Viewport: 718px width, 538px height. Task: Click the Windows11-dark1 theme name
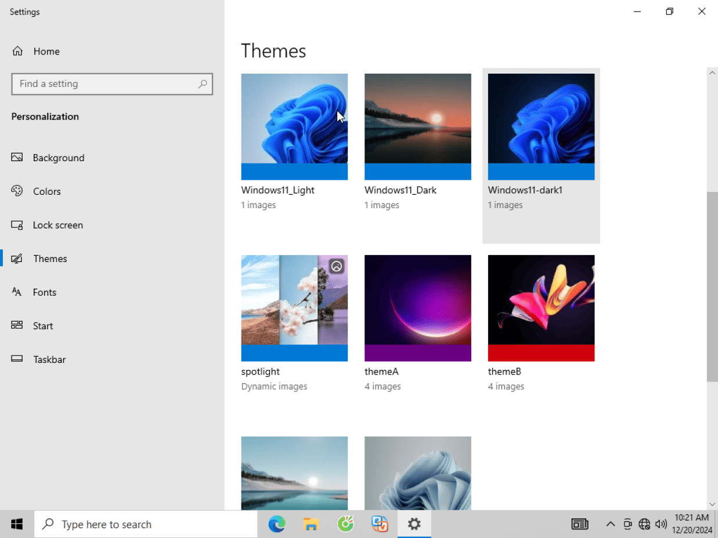(x=525, y=190)
